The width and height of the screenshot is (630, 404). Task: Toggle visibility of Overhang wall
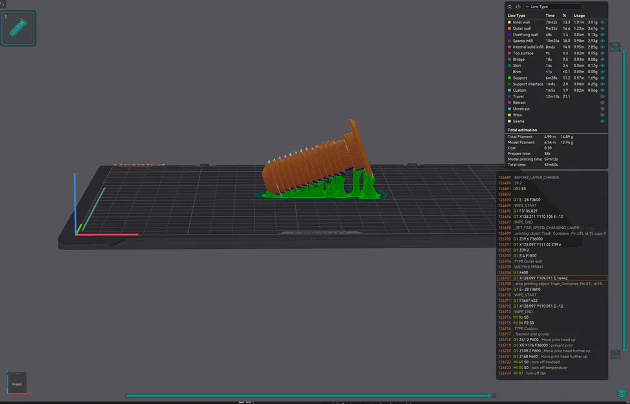pos(602,35)
